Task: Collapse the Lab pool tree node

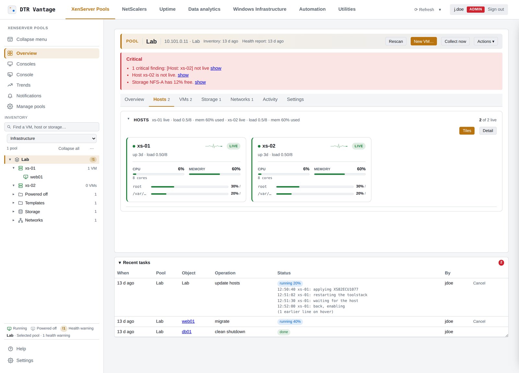Action: (x=10, y=160)
